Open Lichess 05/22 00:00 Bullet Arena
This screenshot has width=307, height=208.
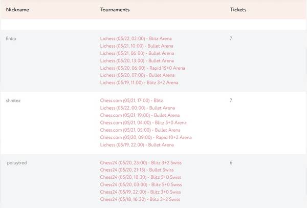click(137, 108)
